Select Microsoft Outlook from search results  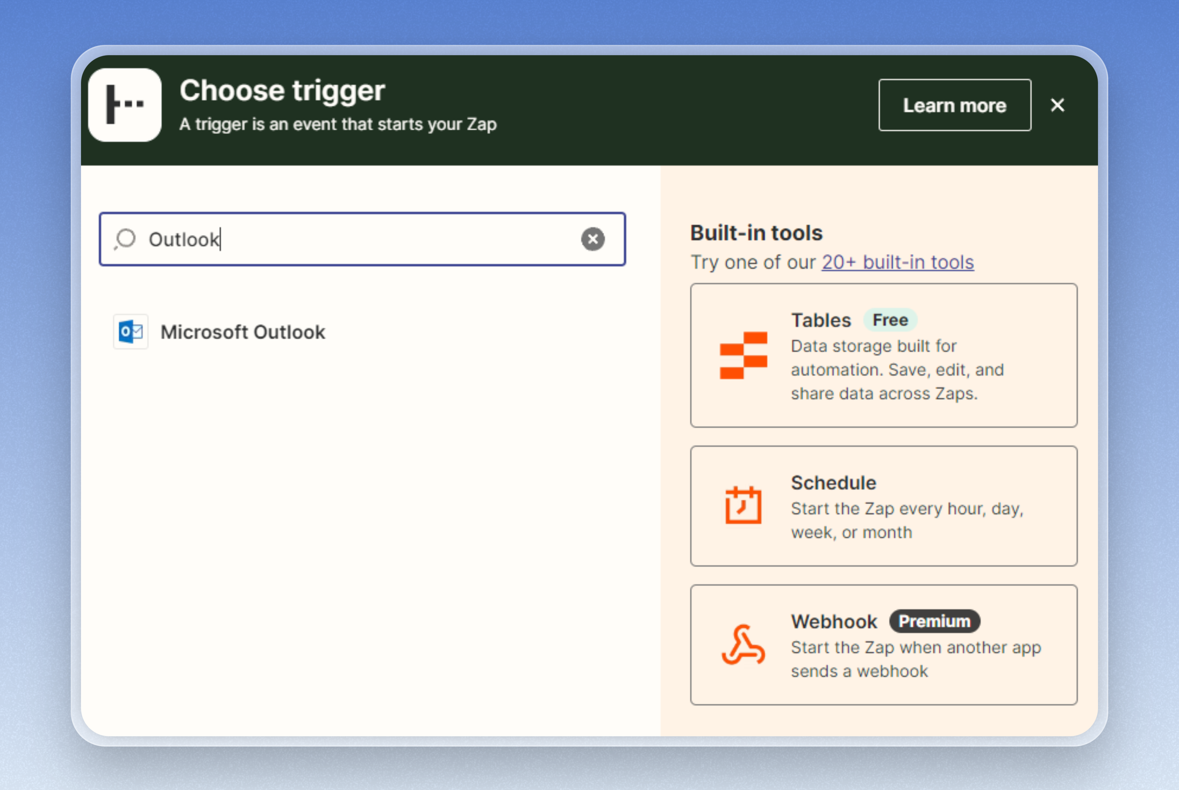click(243, 332)
